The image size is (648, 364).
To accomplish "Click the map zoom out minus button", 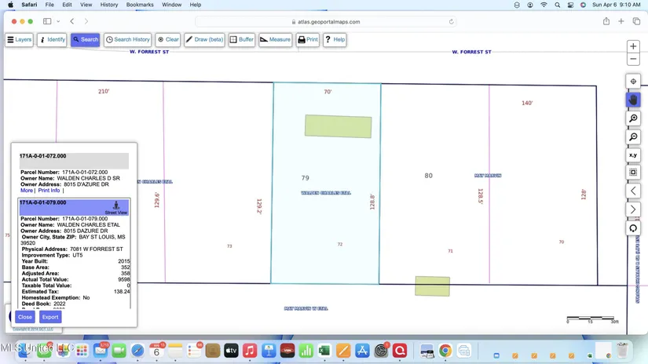I will coord(633,60).
